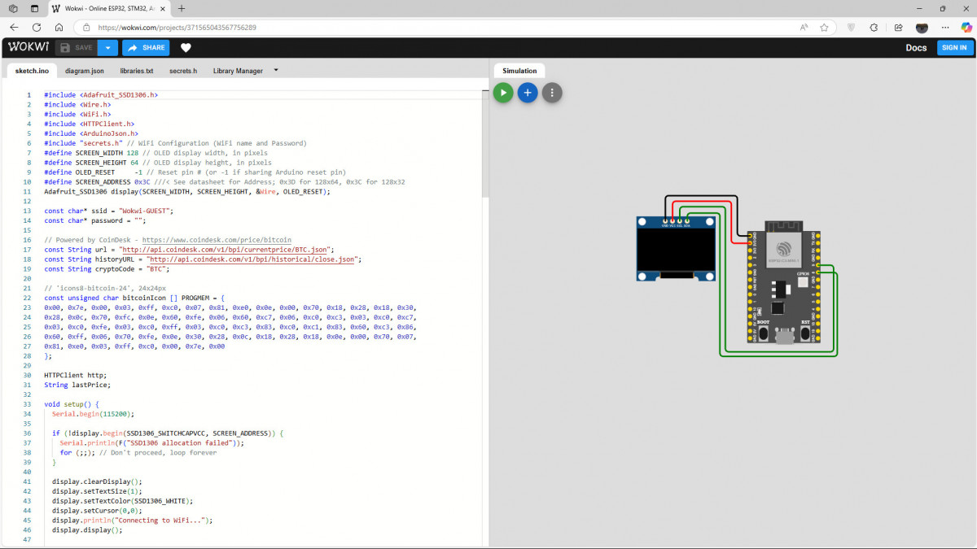Open the secrets.h tab

click(x=183, y=71)
